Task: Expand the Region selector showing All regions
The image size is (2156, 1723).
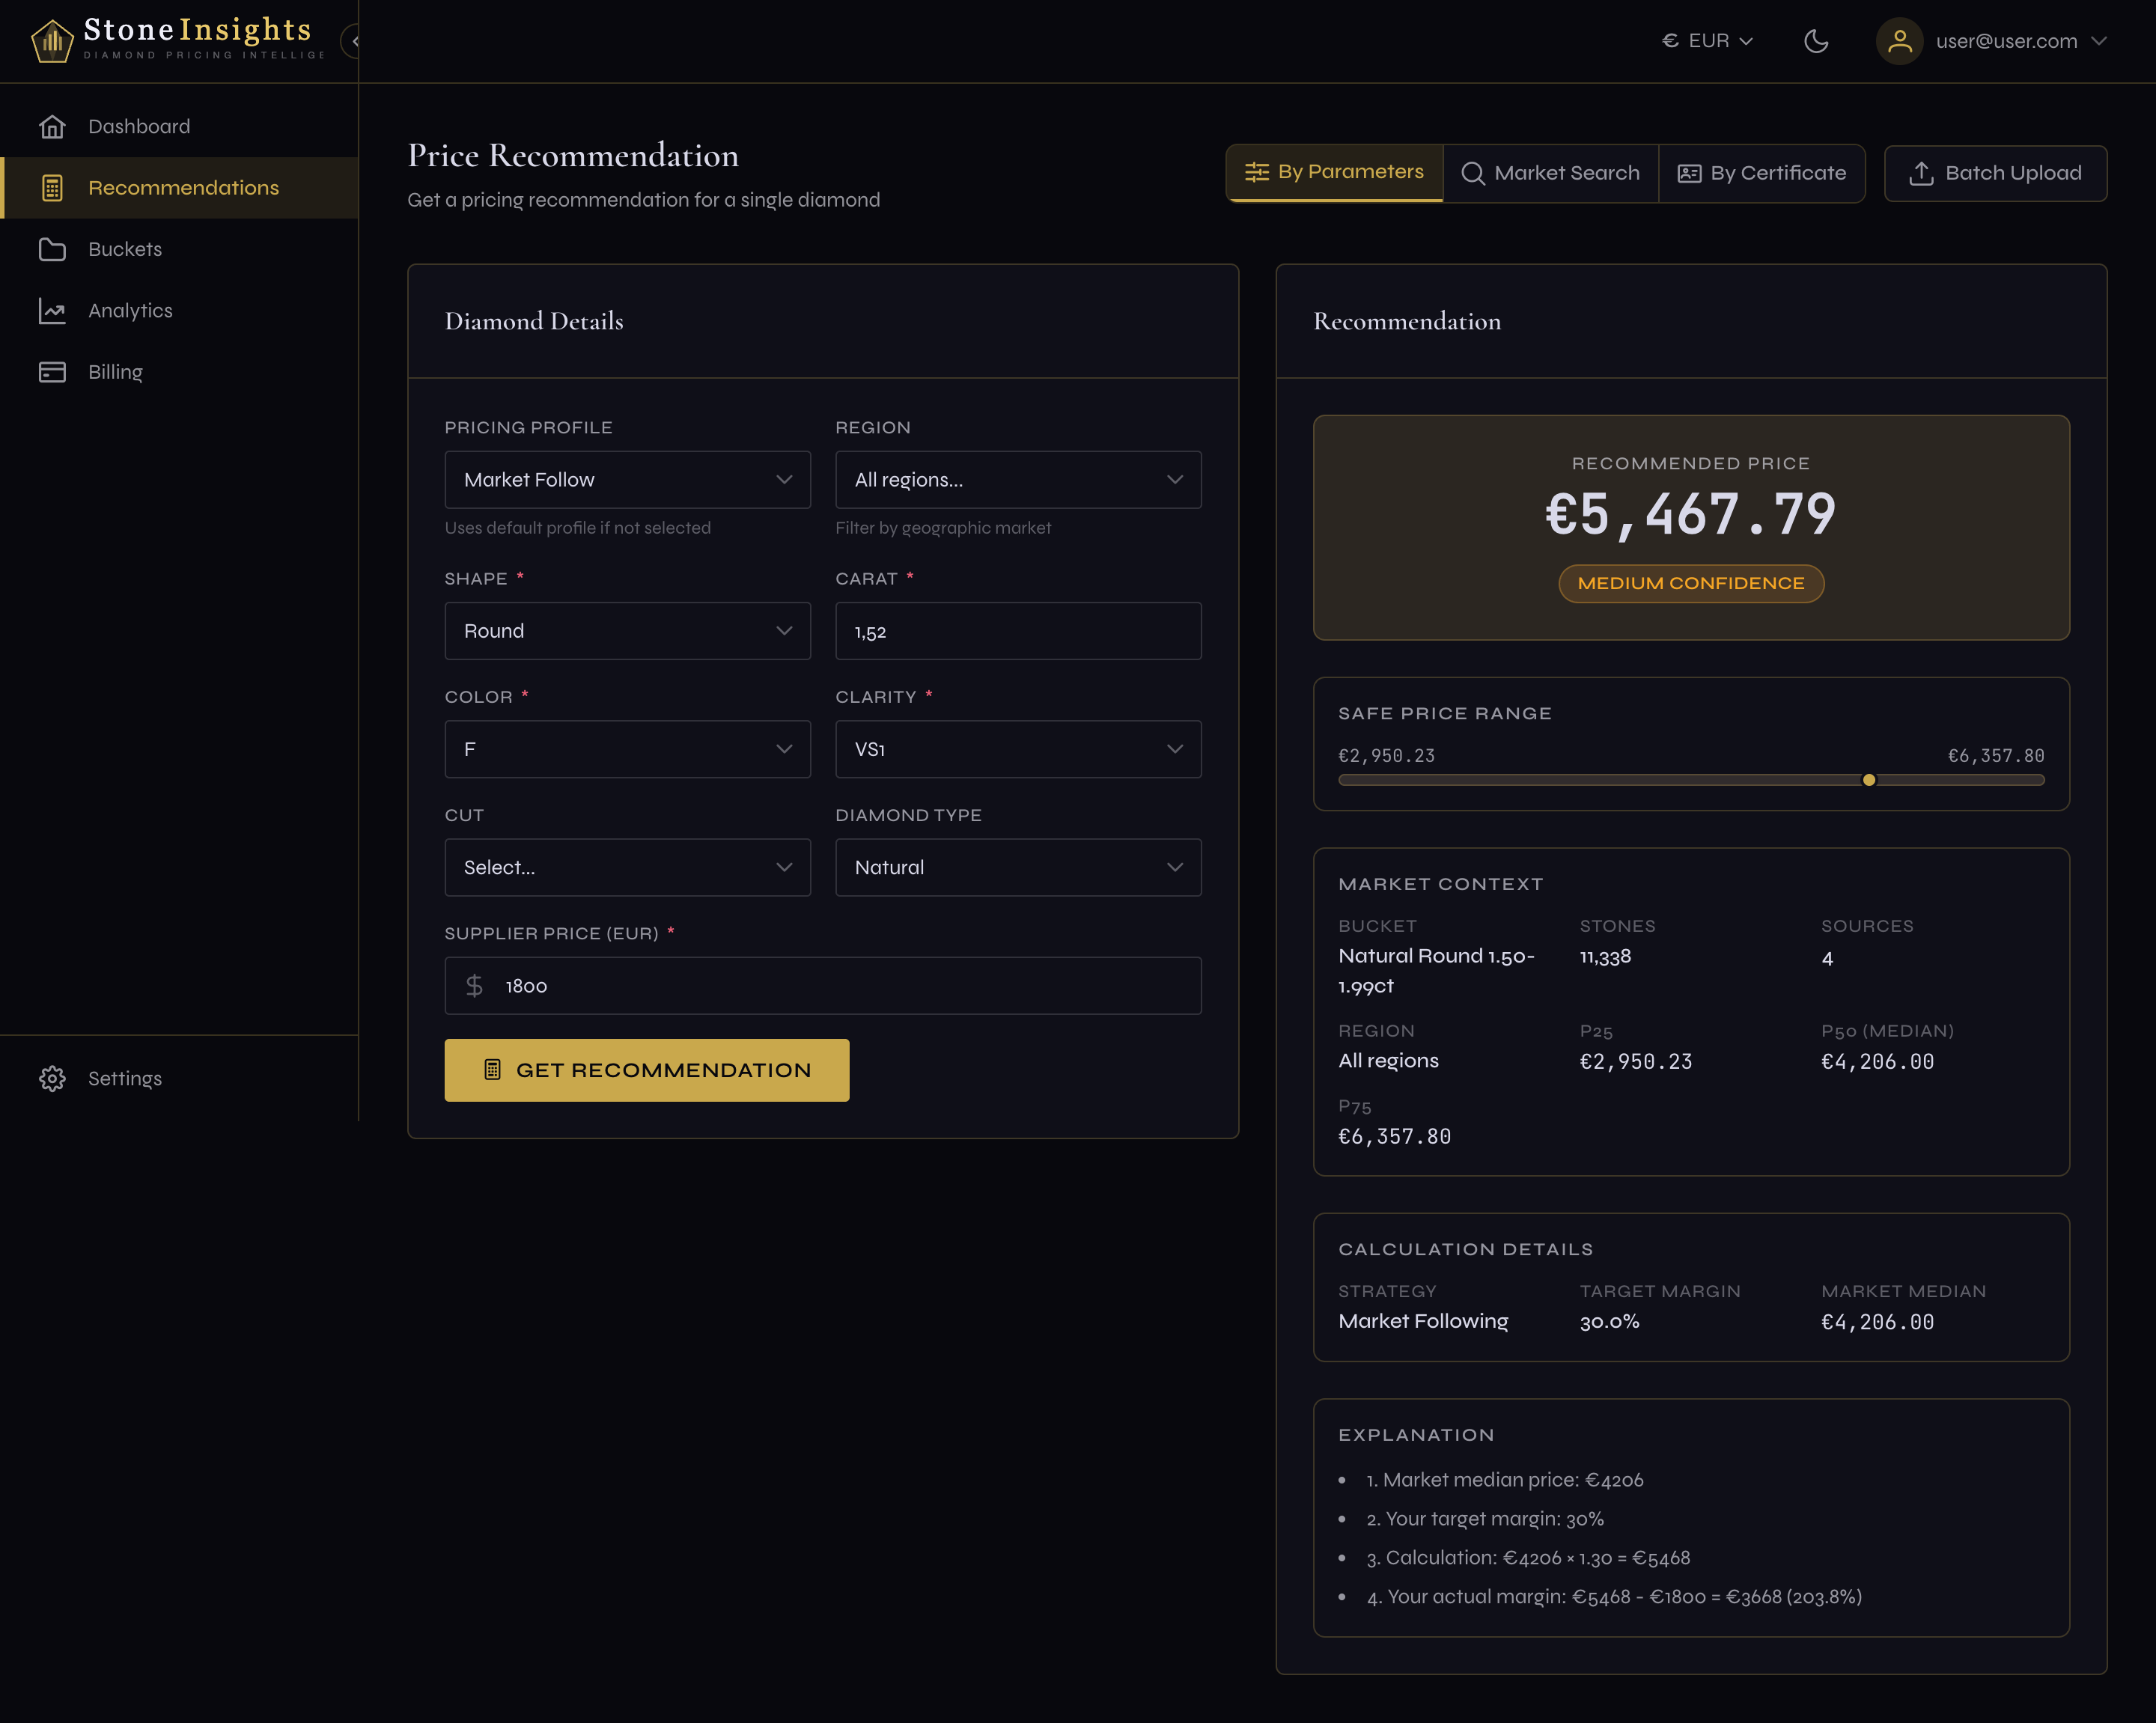Action: [1017, 479]
